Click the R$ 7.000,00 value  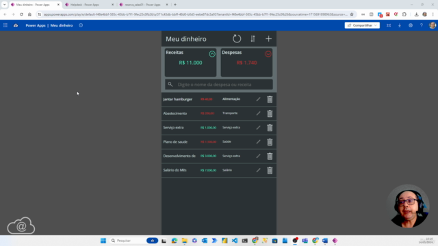[x=208, y=170]
